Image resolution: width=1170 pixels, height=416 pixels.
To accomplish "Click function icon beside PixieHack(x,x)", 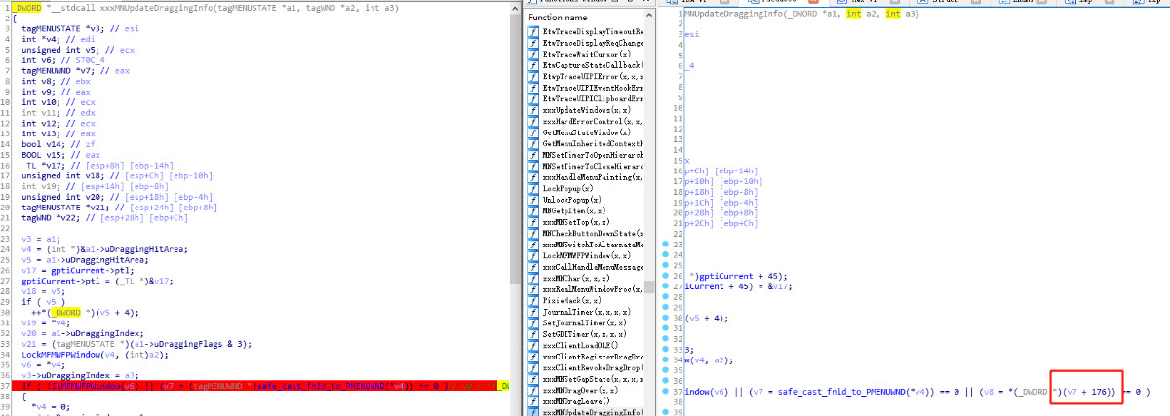I will pyautogui.click(x=533, y=300).
